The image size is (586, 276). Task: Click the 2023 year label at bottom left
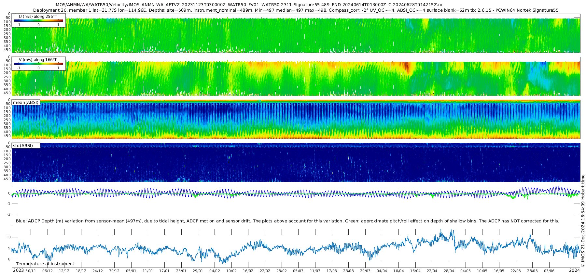18,270
